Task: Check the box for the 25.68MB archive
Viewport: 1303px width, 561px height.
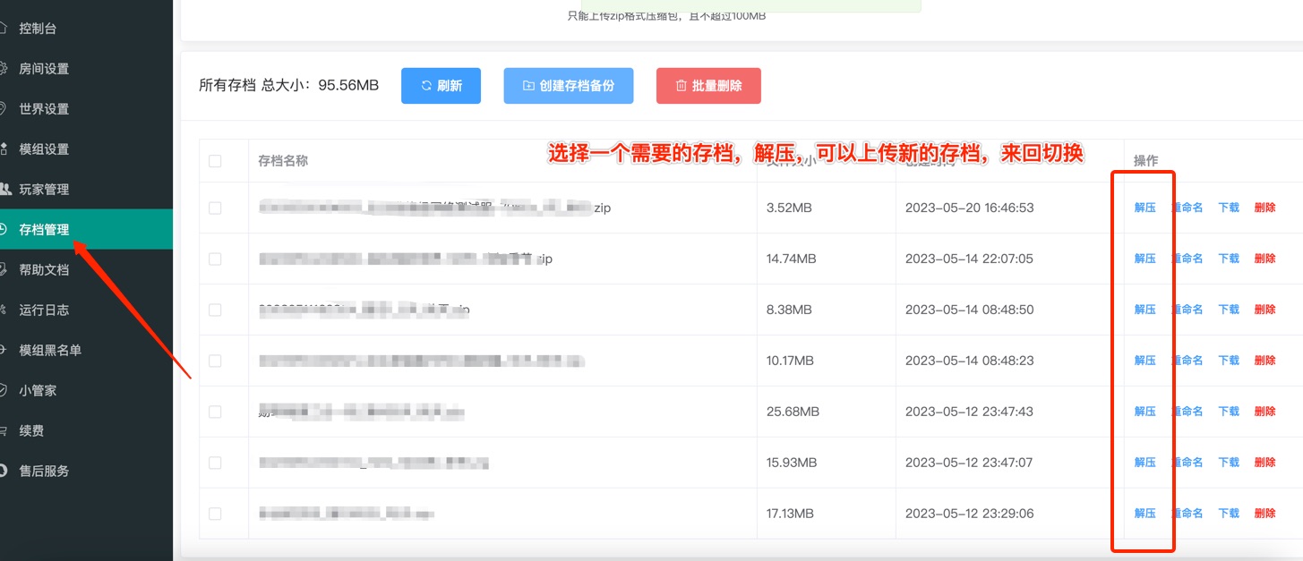Action: (x=215, y=412)
